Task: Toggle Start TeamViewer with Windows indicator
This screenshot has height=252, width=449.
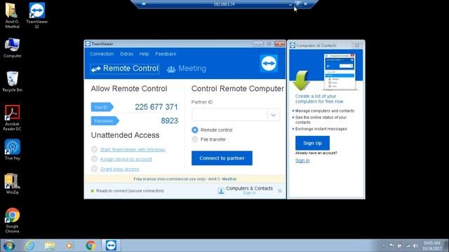Action: tap(94, 149)
